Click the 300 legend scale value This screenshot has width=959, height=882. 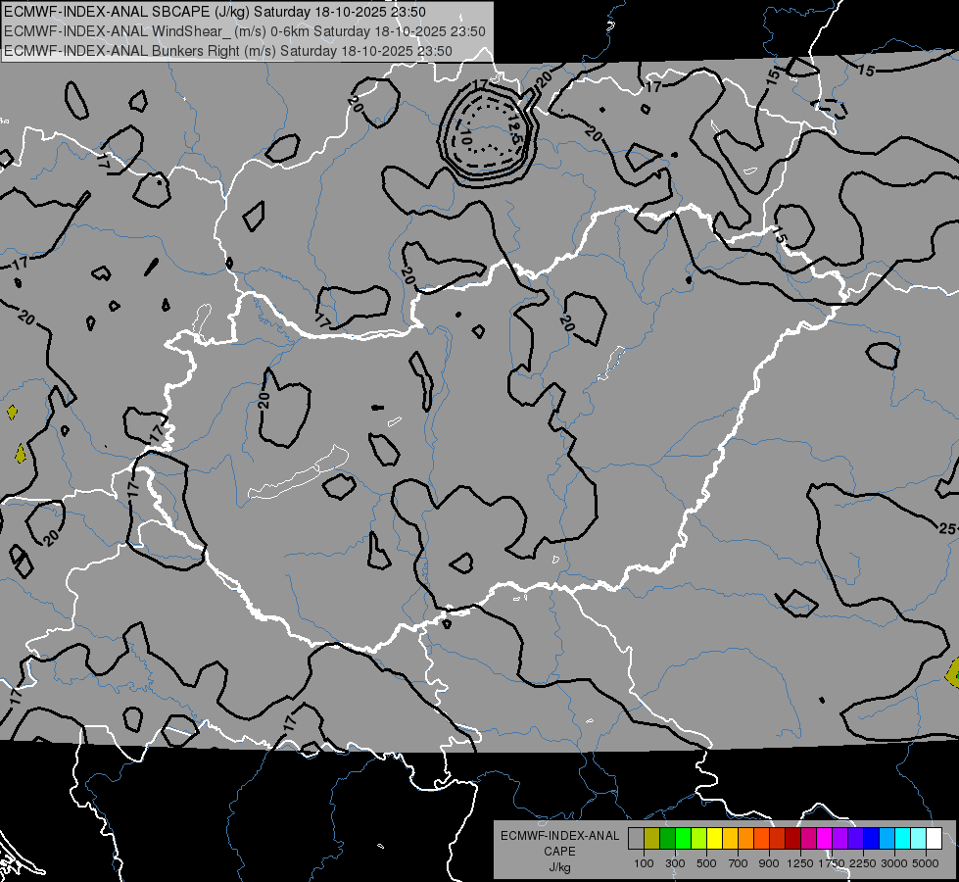coord(675,863)
